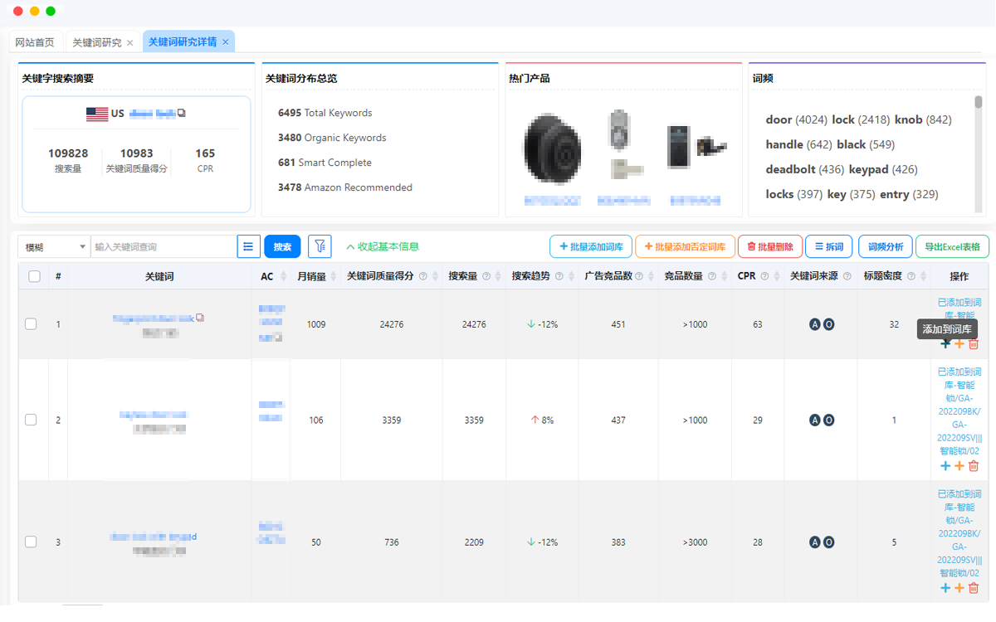Viewport: 996px width, 622px height.
Task: Delete row 2 using its trash icon
Action: tap(974, 466)
